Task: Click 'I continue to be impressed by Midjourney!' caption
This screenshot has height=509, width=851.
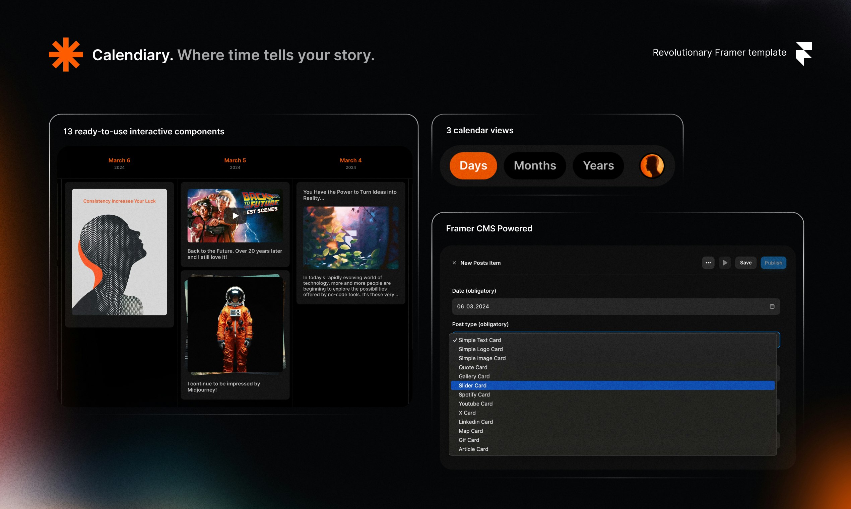Action: [x=224, y=386]
